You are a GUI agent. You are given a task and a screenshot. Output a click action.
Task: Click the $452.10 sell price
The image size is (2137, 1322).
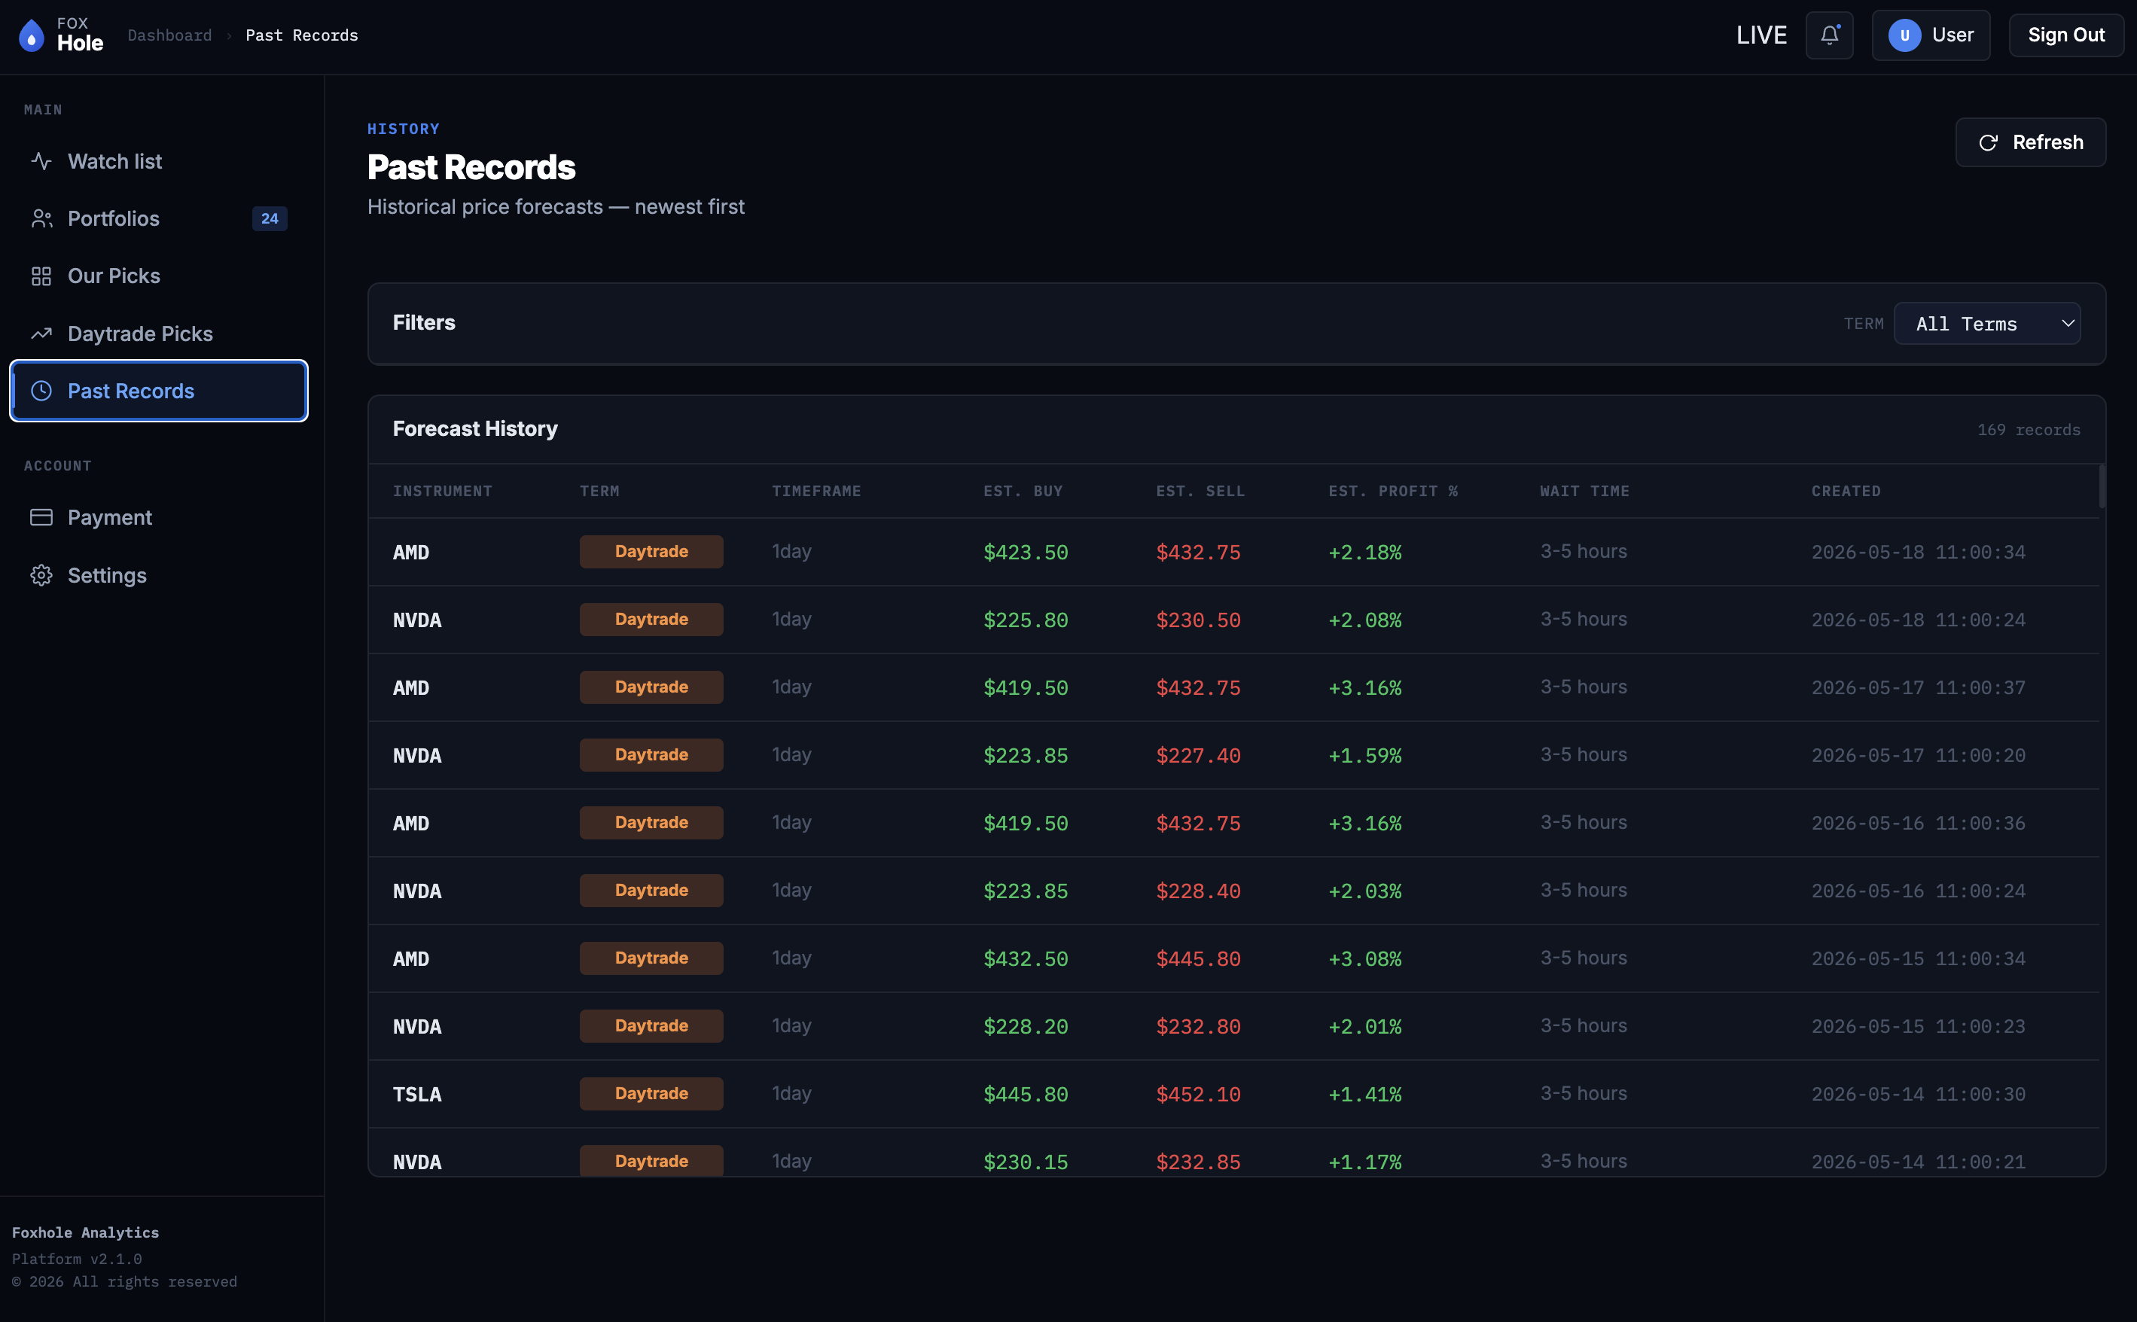coord(1198,1095)
